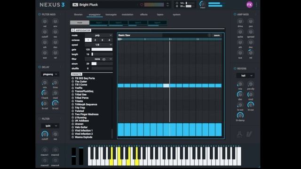
Task: Turn the Amp Mod spike knob
Action: point(240,32)
